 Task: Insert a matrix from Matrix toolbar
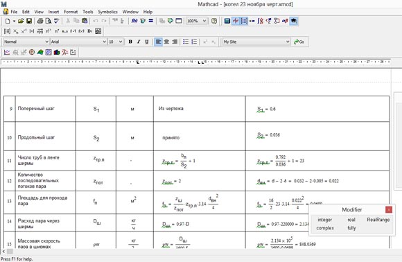(x=7, y=31)
